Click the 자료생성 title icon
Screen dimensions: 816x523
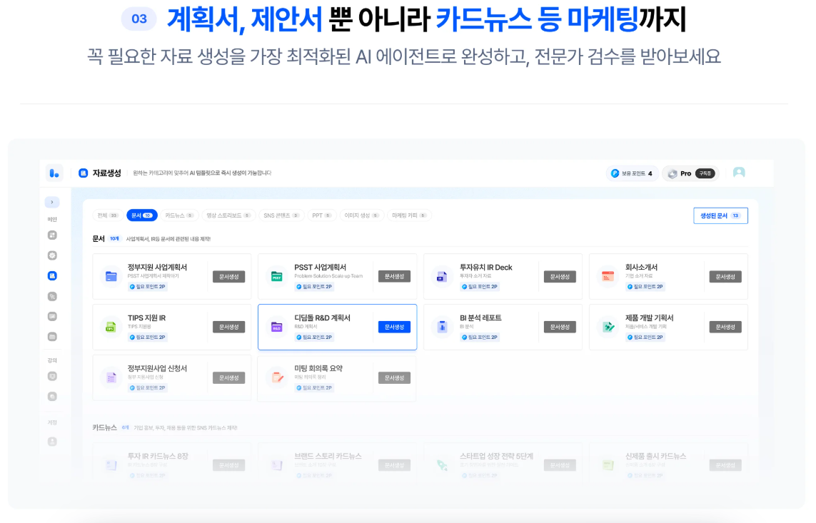point(84,173)
